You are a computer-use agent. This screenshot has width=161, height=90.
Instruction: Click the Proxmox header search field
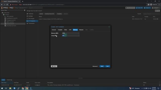(36, 8)
